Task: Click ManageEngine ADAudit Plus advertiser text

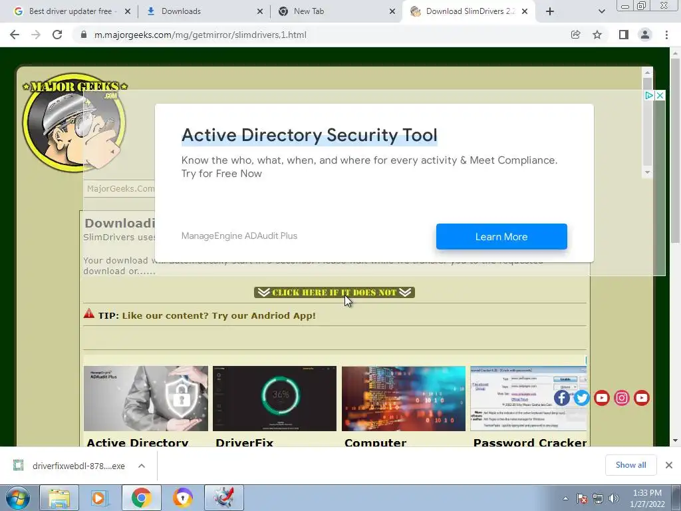Action: [x=239, y=236]
